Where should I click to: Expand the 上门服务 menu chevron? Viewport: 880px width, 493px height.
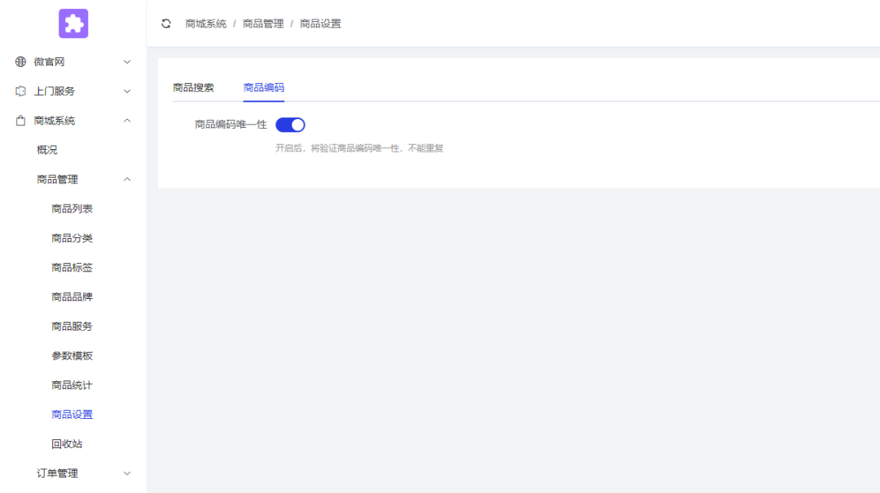click(127, 91)
